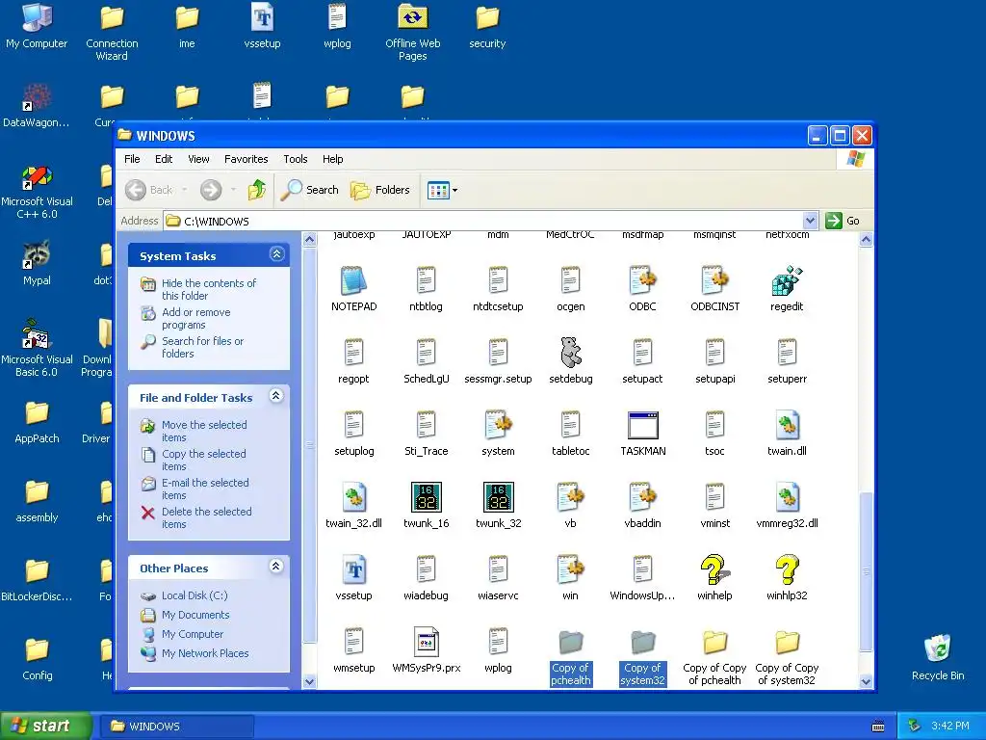Click the Go button beside address bar
Screen dimensions: 986x740
843,221
